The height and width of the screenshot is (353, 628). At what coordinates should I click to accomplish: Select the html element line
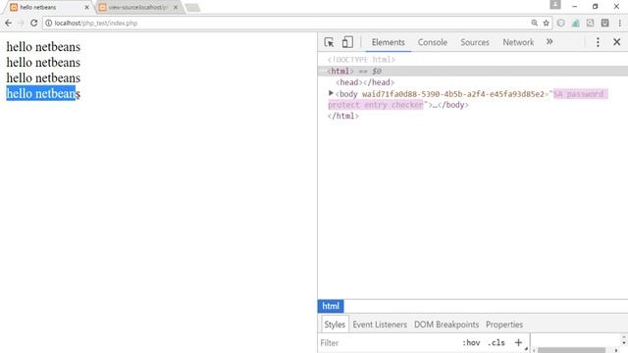[x=473, y=72]
